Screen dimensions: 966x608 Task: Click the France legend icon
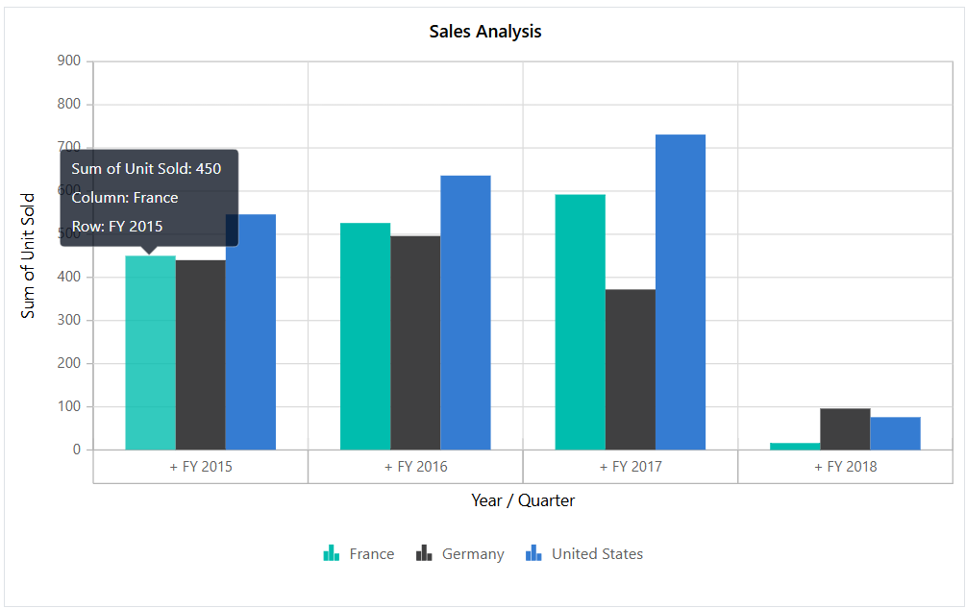click(x=332, y=553)
